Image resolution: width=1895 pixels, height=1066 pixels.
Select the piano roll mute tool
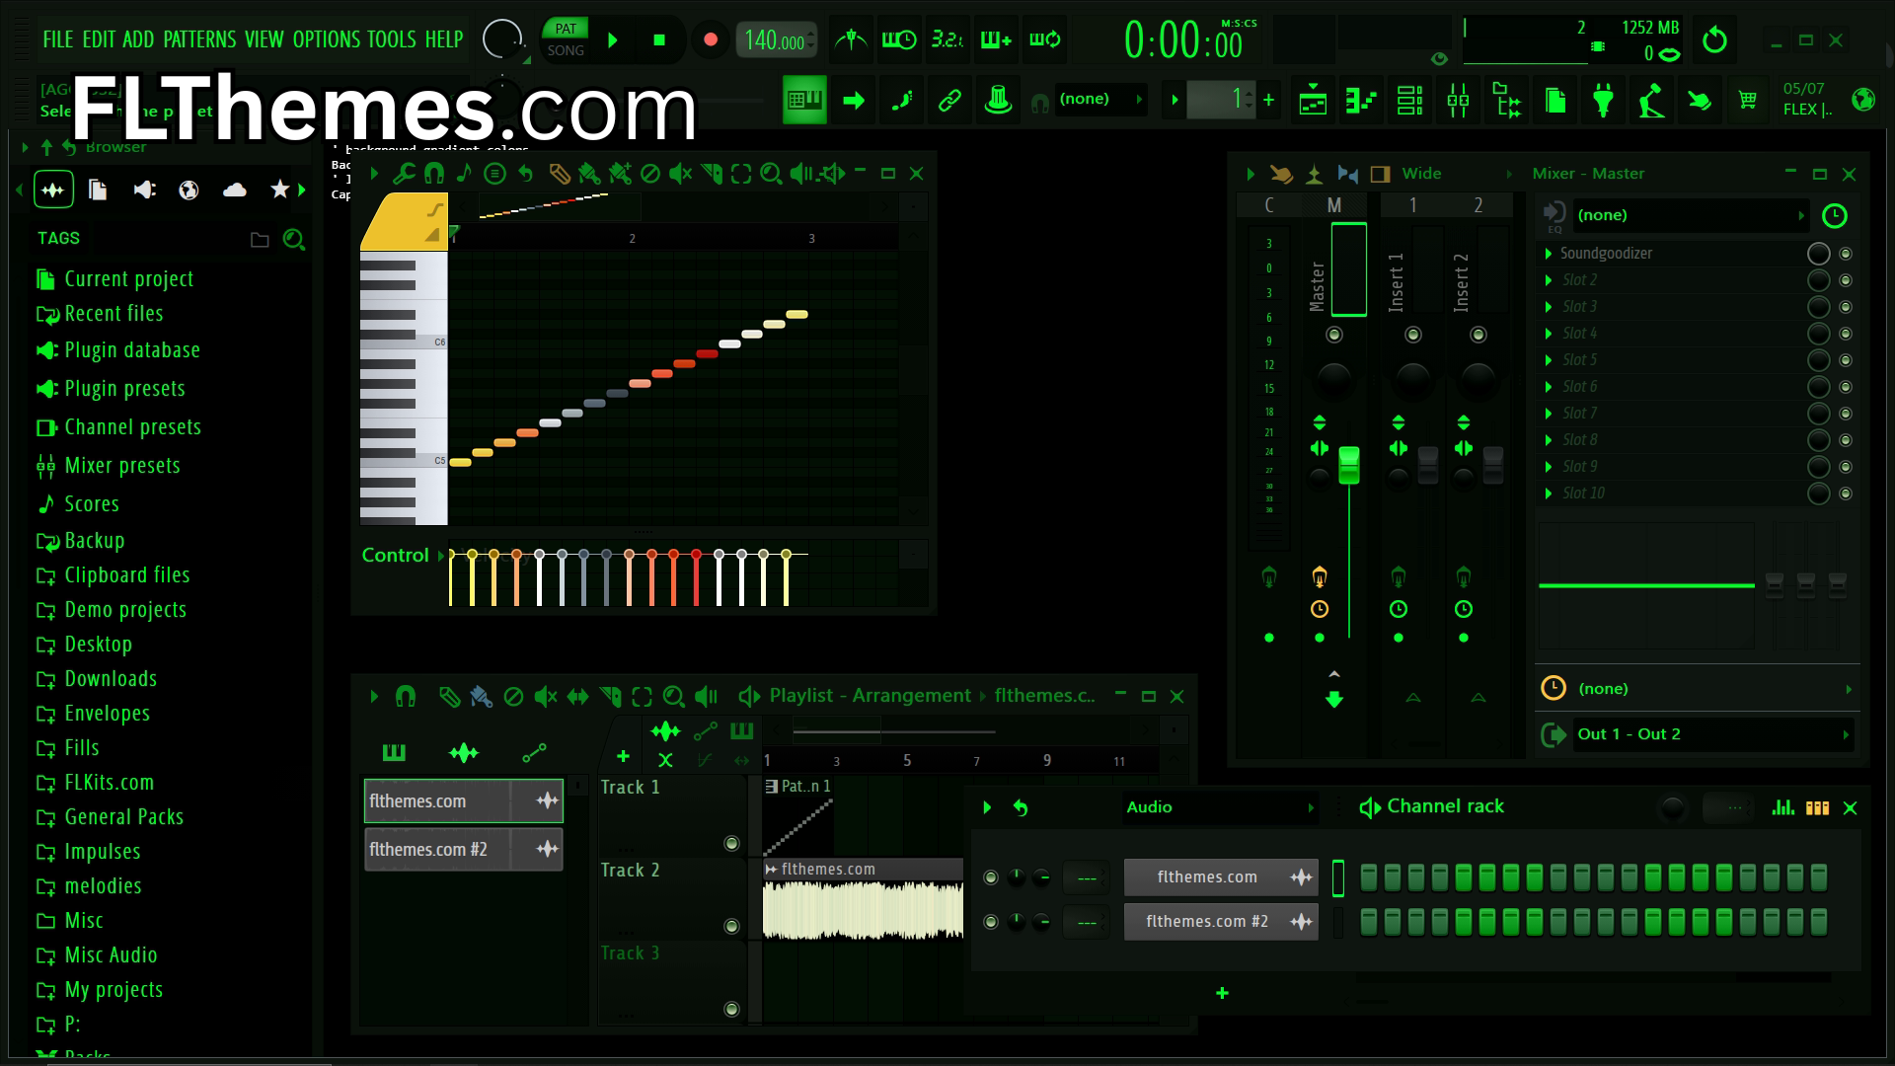point(680,175)
